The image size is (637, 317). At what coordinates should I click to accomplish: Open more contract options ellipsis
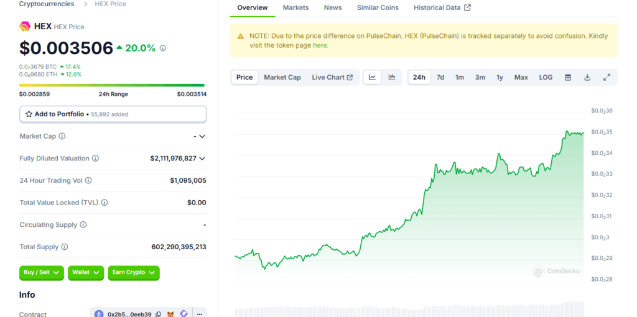point(200,314)
